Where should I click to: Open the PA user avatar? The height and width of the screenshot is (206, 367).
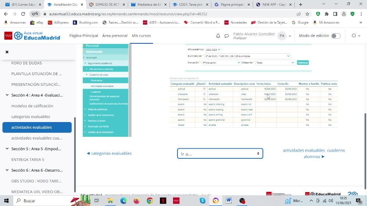pyautogui.click(x=282, y=36)
